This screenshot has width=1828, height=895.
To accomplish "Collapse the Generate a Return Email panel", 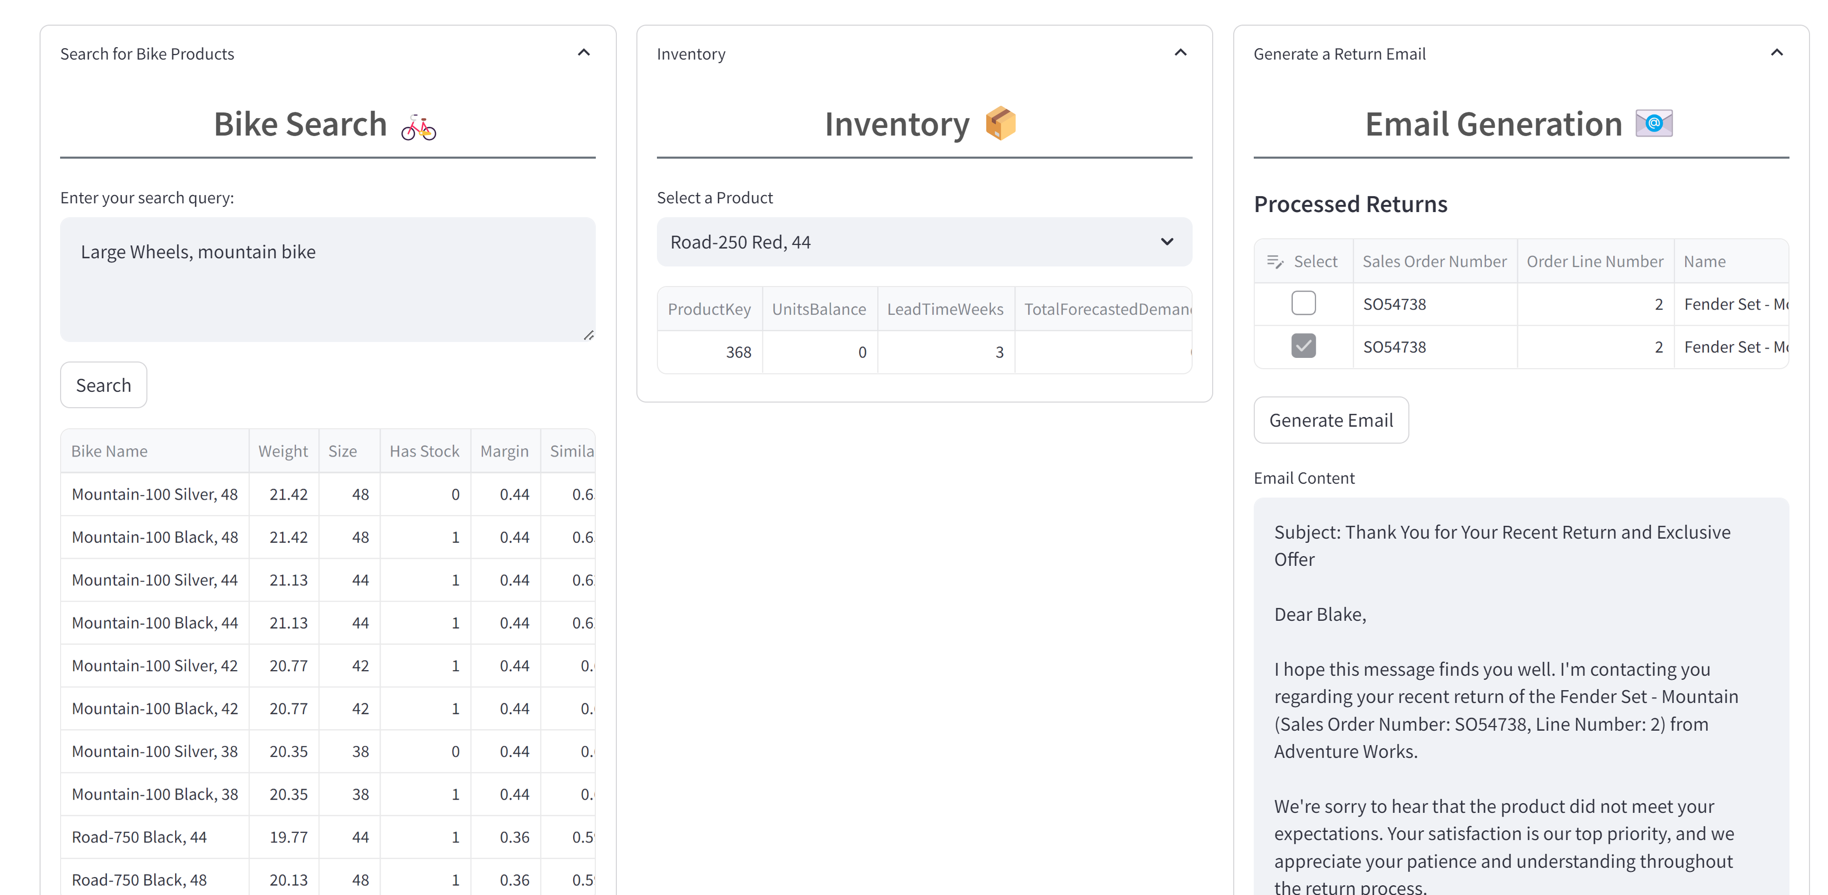I will [1776, 53].
